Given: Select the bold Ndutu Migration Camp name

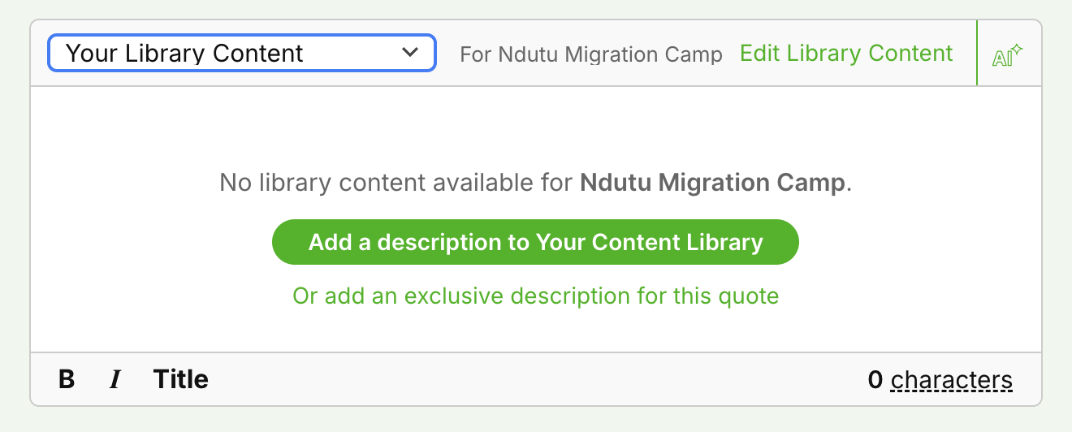Looking at the screenshot, I should click(x=712, y=183).
